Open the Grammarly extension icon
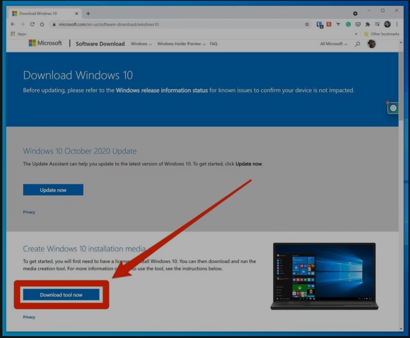410x338 pixels. 348,24
